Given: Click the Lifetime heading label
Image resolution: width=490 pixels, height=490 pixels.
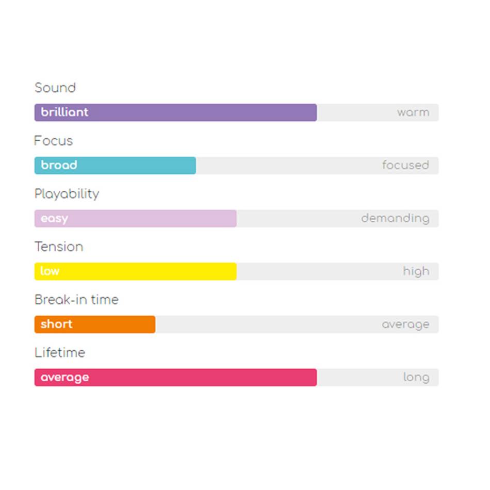Looking at the screenshot, I should point(60,352).
